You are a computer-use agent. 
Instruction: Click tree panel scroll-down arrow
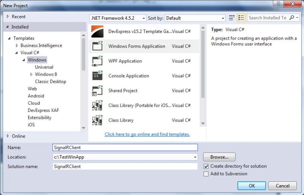tap(84, 128)
